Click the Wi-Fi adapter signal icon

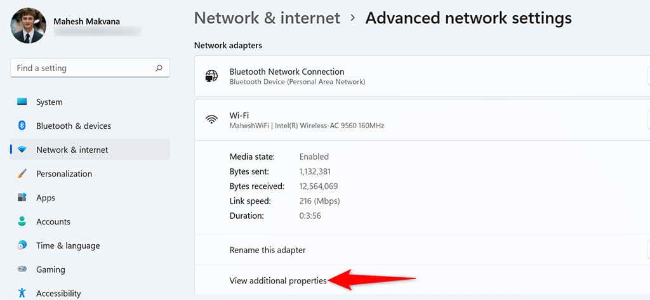coord(211,120)
